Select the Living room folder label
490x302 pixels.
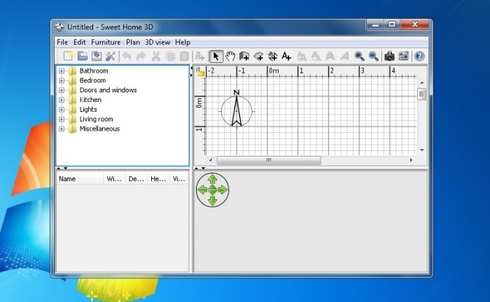[97, 119]
